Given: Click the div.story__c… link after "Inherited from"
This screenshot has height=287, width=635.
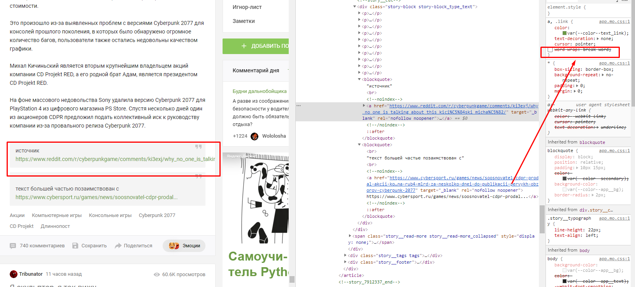Looking at the screenshot, I should 596,210.
